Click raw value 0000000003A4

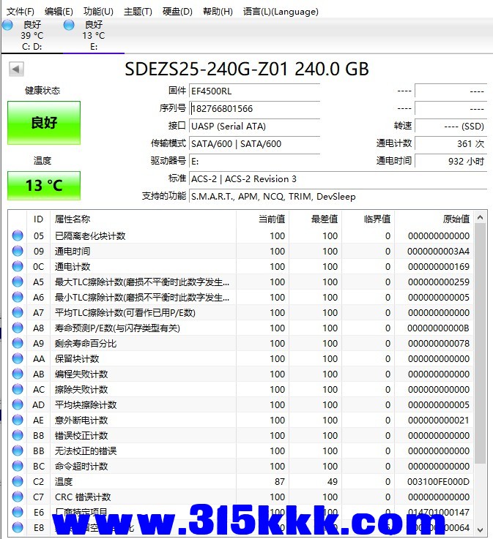point(438,252)
